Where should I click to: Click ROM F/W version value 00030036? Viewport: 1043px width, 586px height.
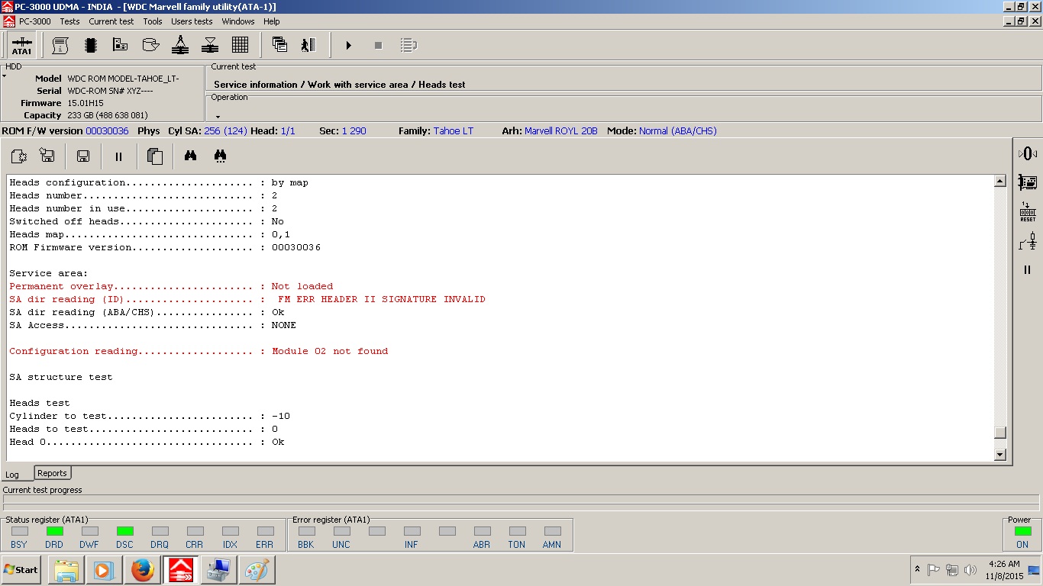coord(107,131)
